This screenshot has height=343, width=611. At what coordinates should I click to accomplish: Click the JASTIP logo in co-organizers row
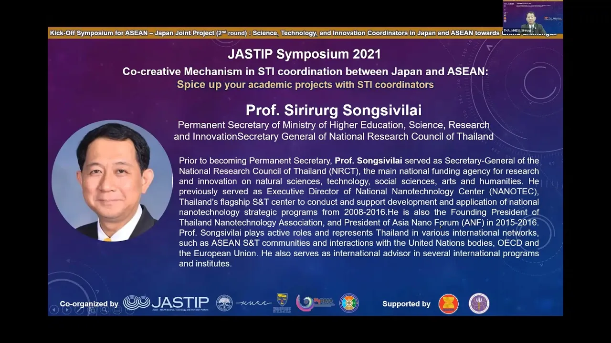[166, 303]
